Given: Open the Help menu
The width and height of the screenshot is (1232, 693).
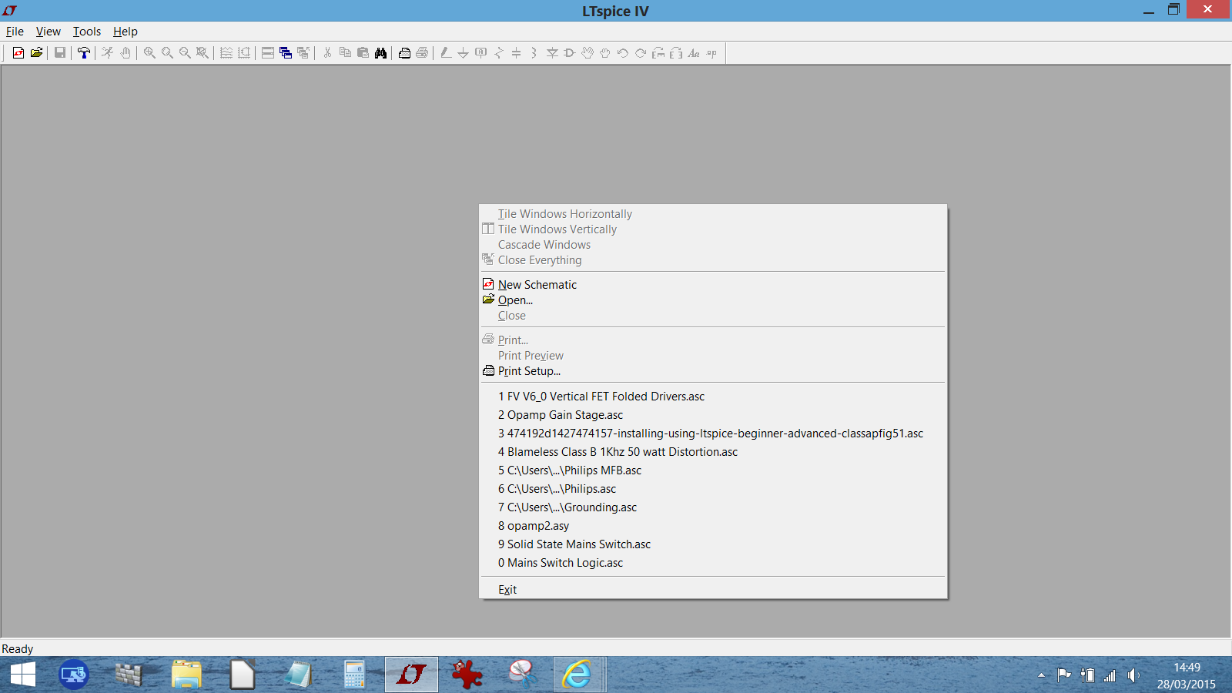Looking at the screenshot, I should 126,32.
